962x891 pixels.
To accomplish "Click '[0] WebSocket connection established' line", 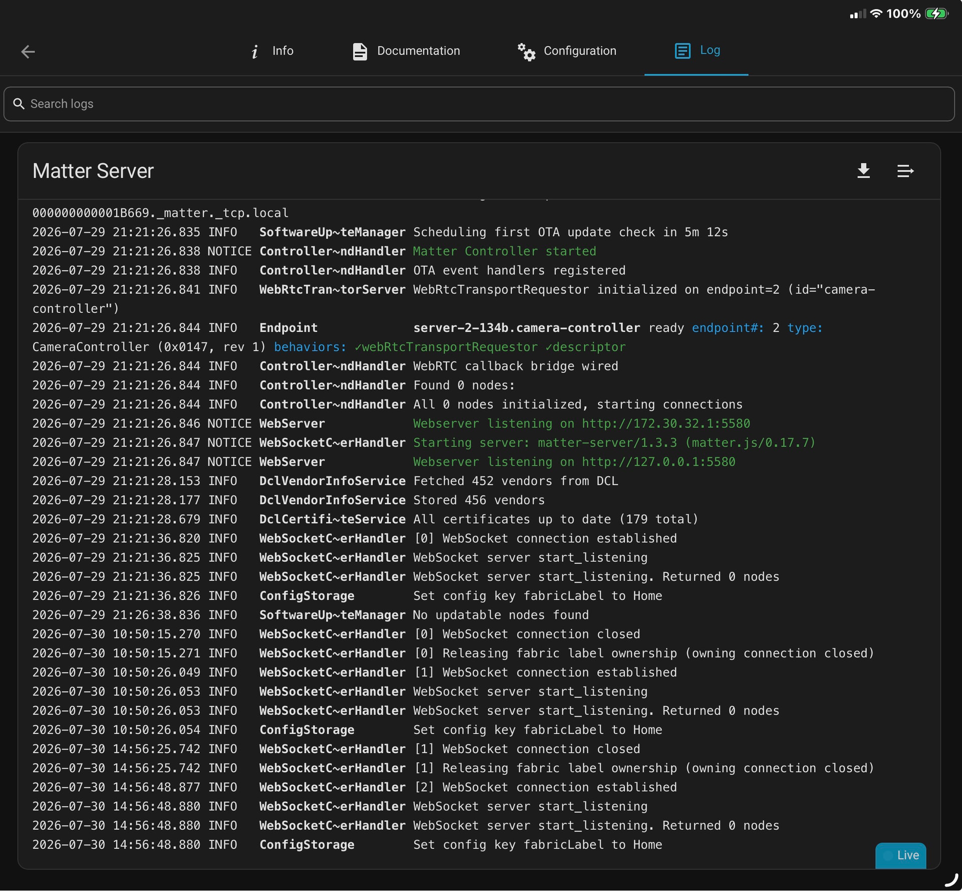I will [x=545, y=538].
